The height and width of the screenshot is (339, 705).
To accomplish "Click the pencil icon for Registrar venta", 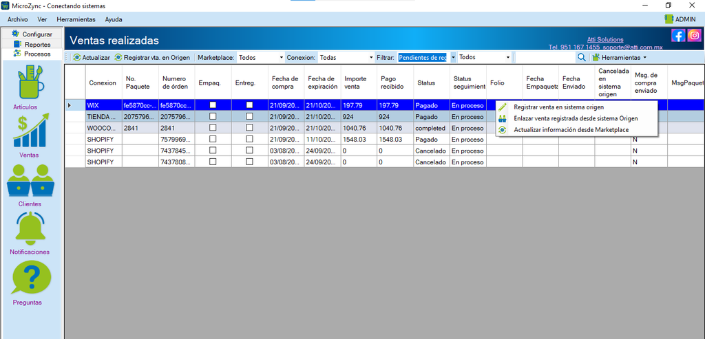I will 503,107.
